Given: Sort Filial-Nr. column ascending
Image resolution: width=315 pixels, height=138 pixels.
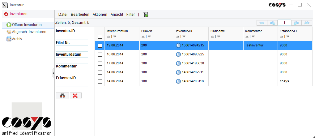Looking at the screenshot, I should (x=143, y=37).
